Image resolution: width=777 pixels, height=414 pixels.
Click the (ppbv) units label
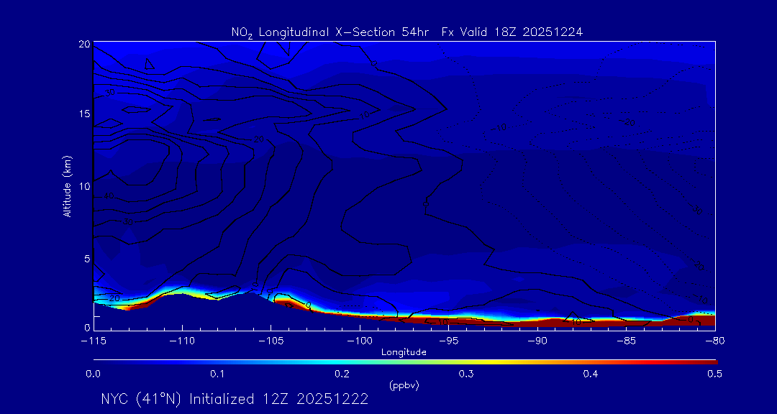(404, 385)
